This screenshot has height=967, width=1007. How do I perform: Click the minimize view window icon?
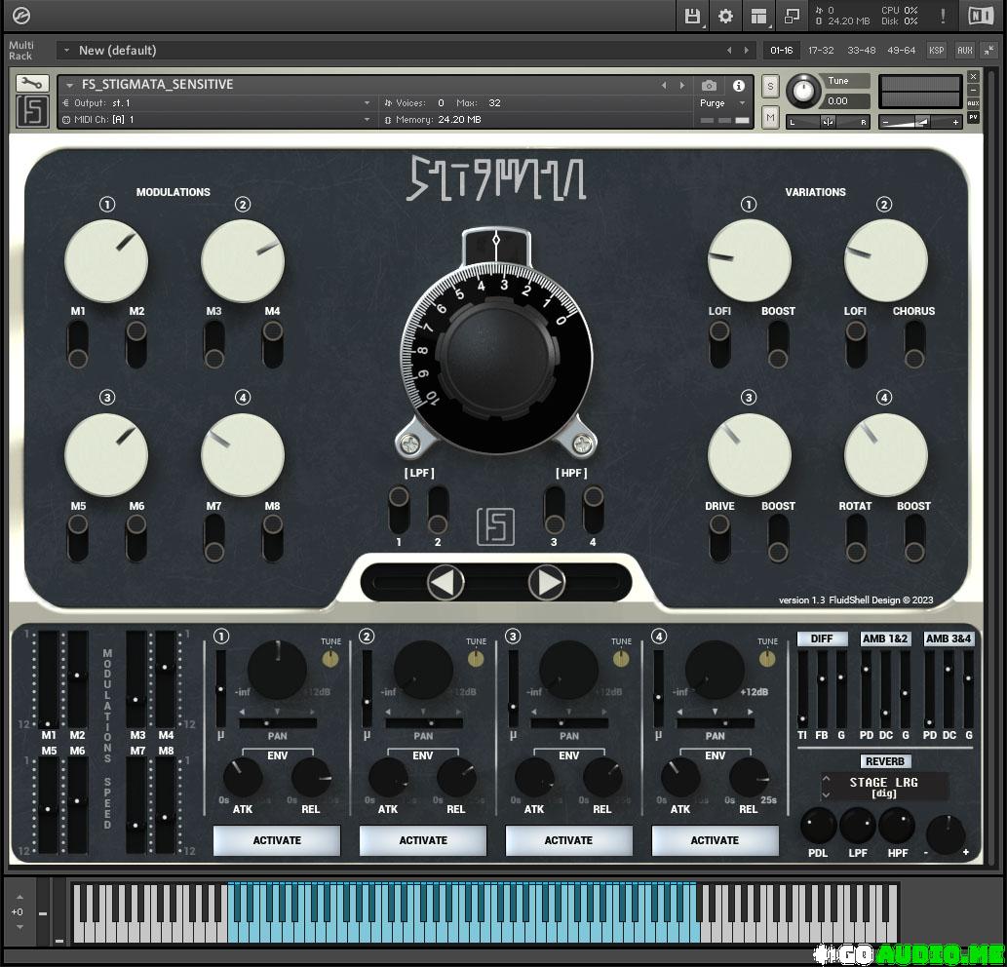(792, 16)
